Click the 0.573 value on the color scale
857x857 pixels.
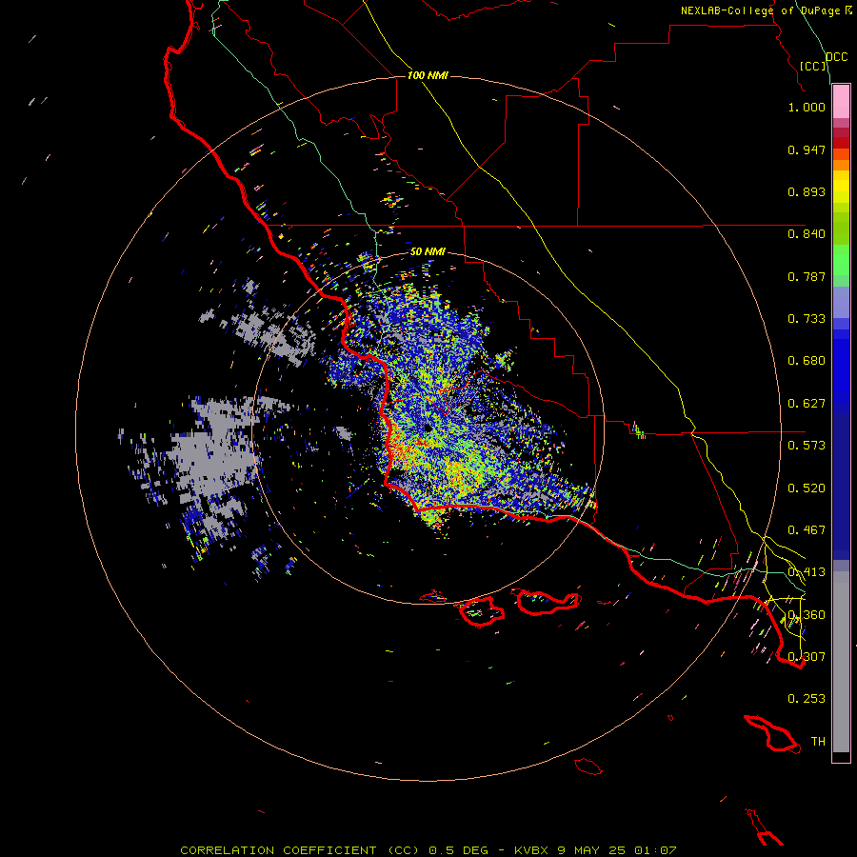click(807, 446)
